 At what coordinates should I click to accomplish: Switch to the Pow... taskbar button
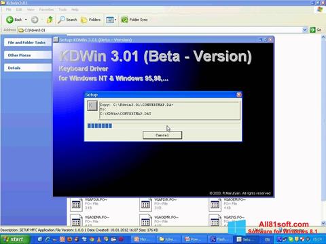click(194, 239)
